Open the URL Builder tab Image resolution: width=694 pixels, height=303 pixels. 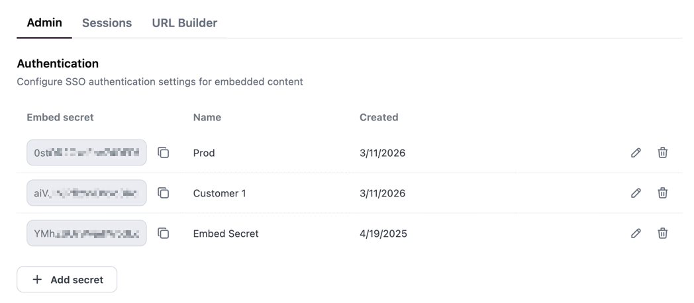(x=185, y=22)
